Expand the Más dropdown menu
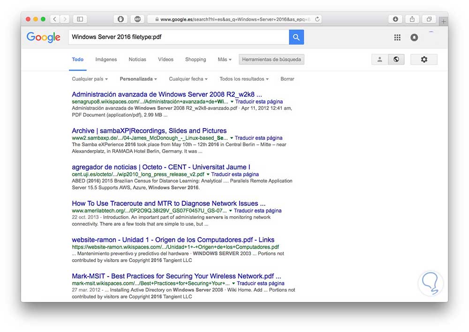Image resolution: width=469 pixels, height=332 pixels. (225, 60)
